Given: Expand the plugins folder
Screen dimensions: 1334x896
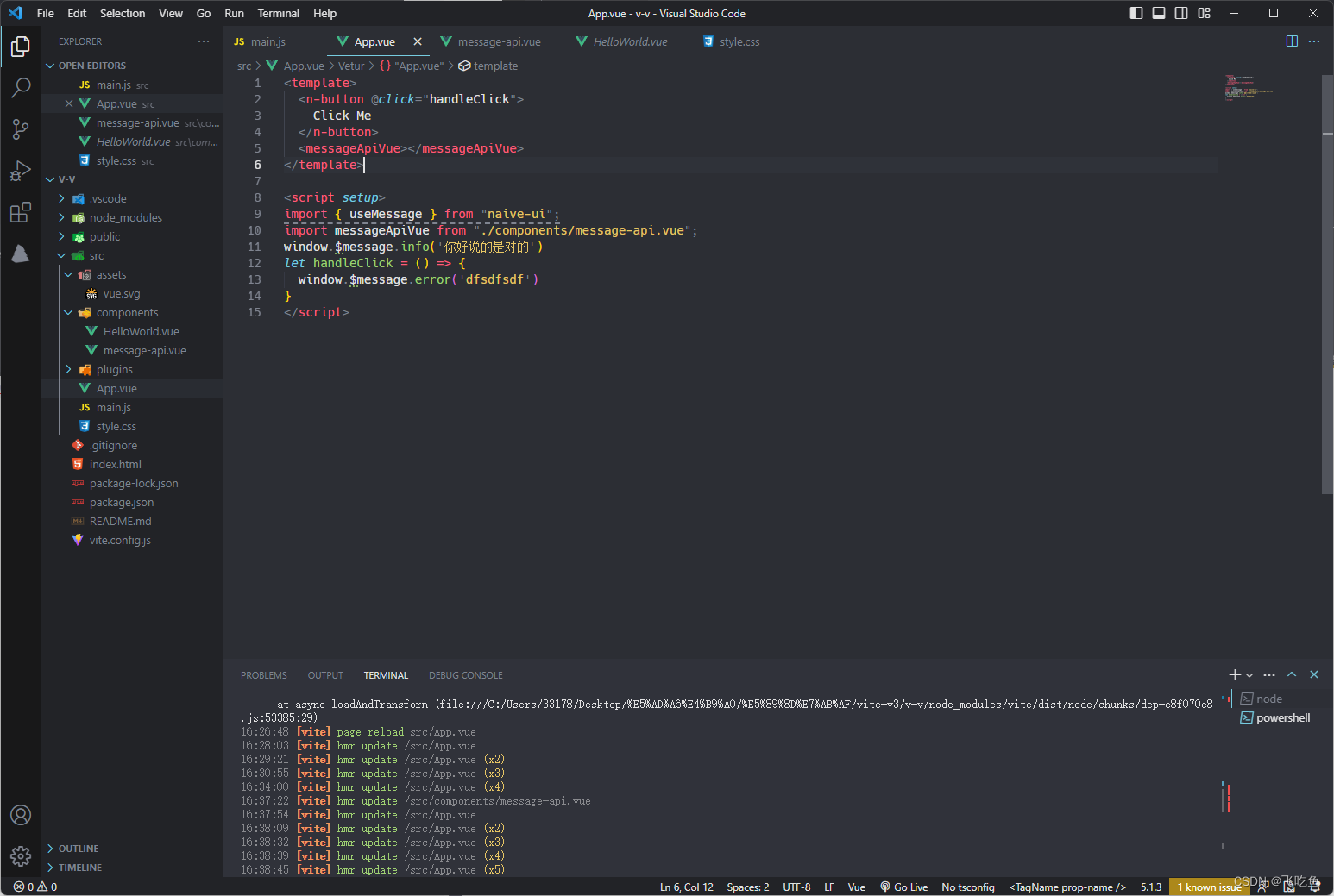Looking at the screenshot, I should pos(68,369).
